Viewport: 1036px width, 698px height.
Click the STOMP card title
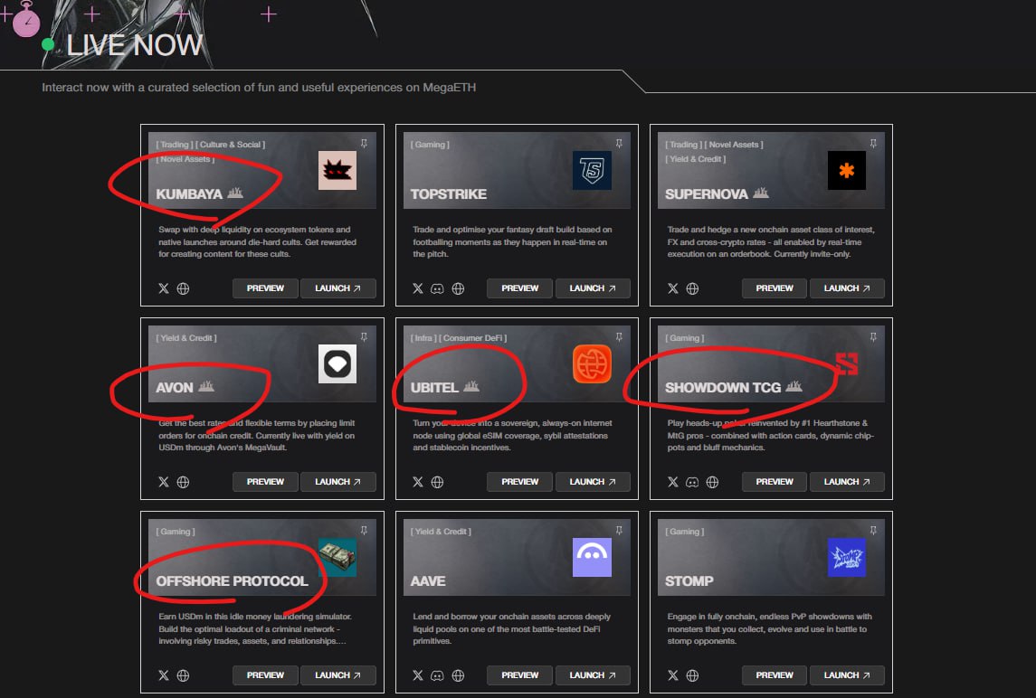[x=689, y=581]
